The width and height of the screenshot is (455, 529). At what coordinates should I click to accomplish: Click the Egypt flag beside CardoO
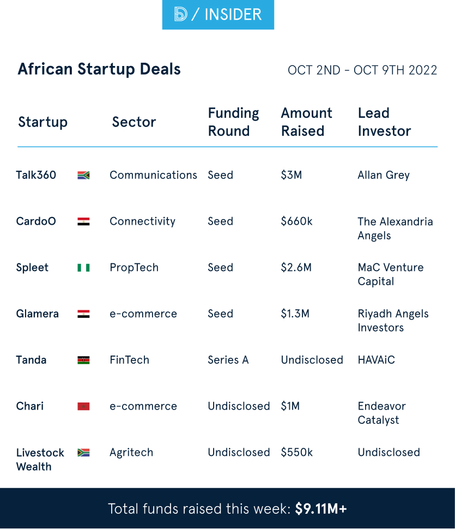[x=83, y=221]
